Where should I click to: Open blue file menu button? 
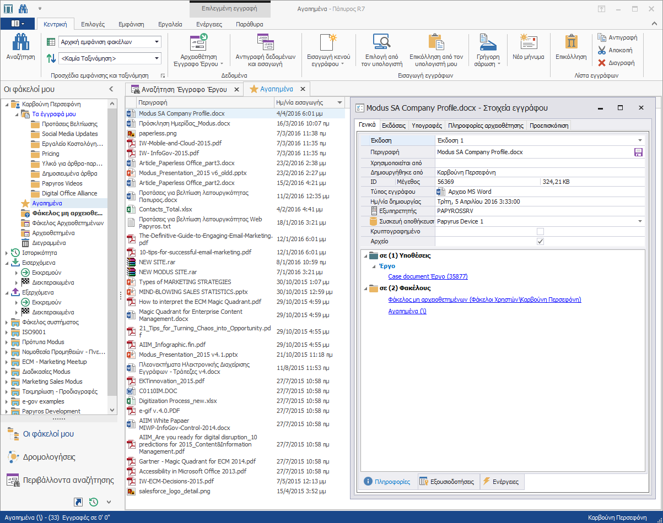17,24
